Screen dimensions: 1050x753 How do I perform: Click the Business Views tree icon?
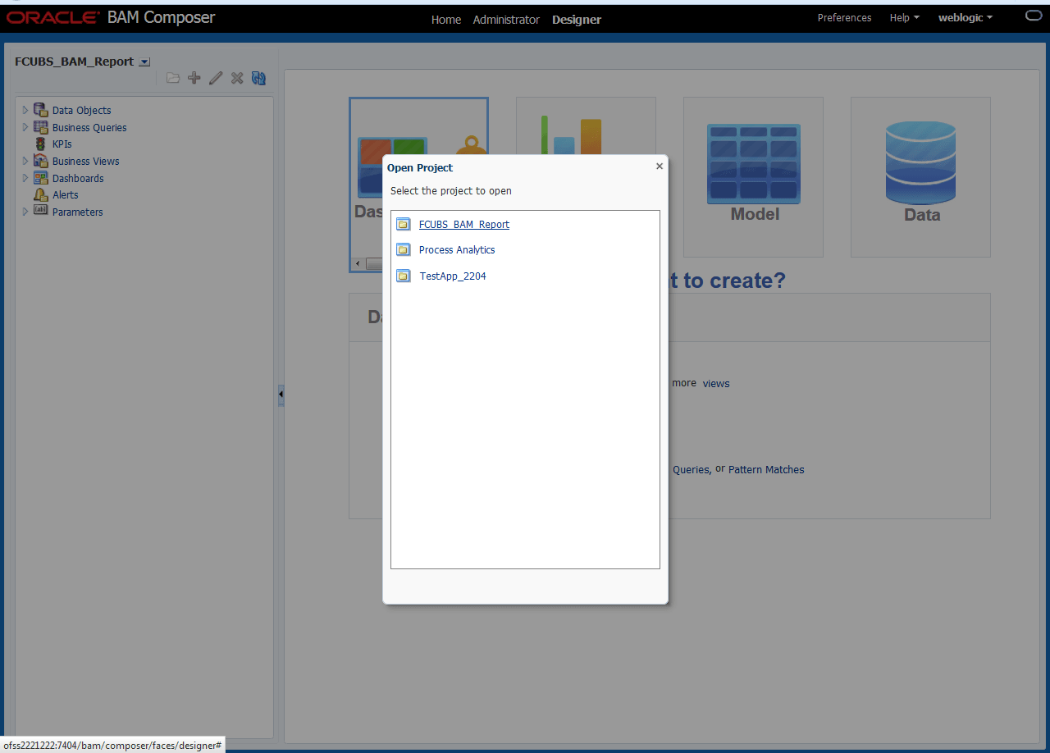(41, 161)
